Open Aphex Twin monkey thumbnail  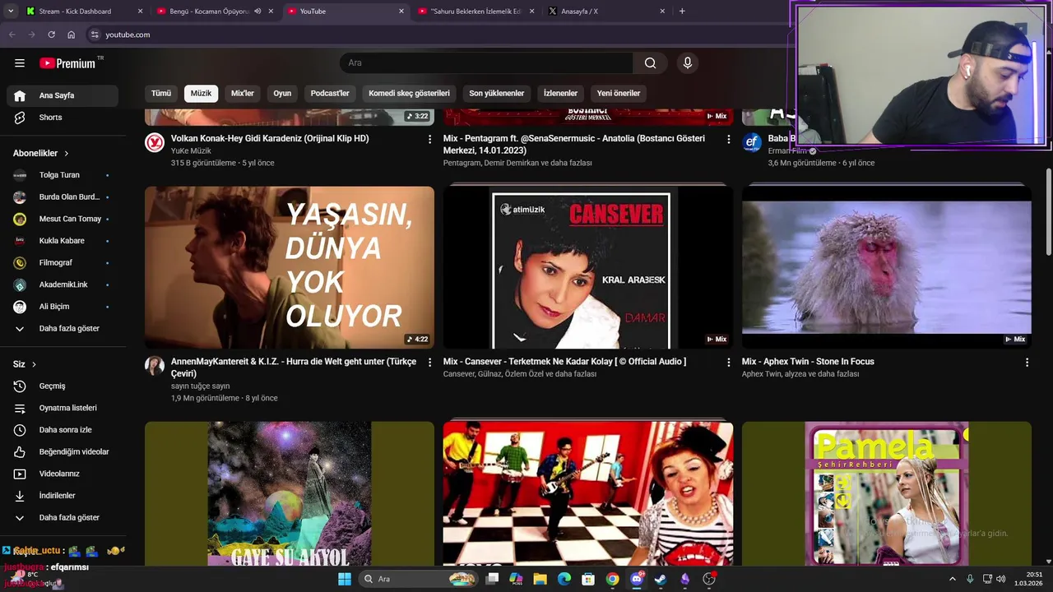[x=887, y=267]
